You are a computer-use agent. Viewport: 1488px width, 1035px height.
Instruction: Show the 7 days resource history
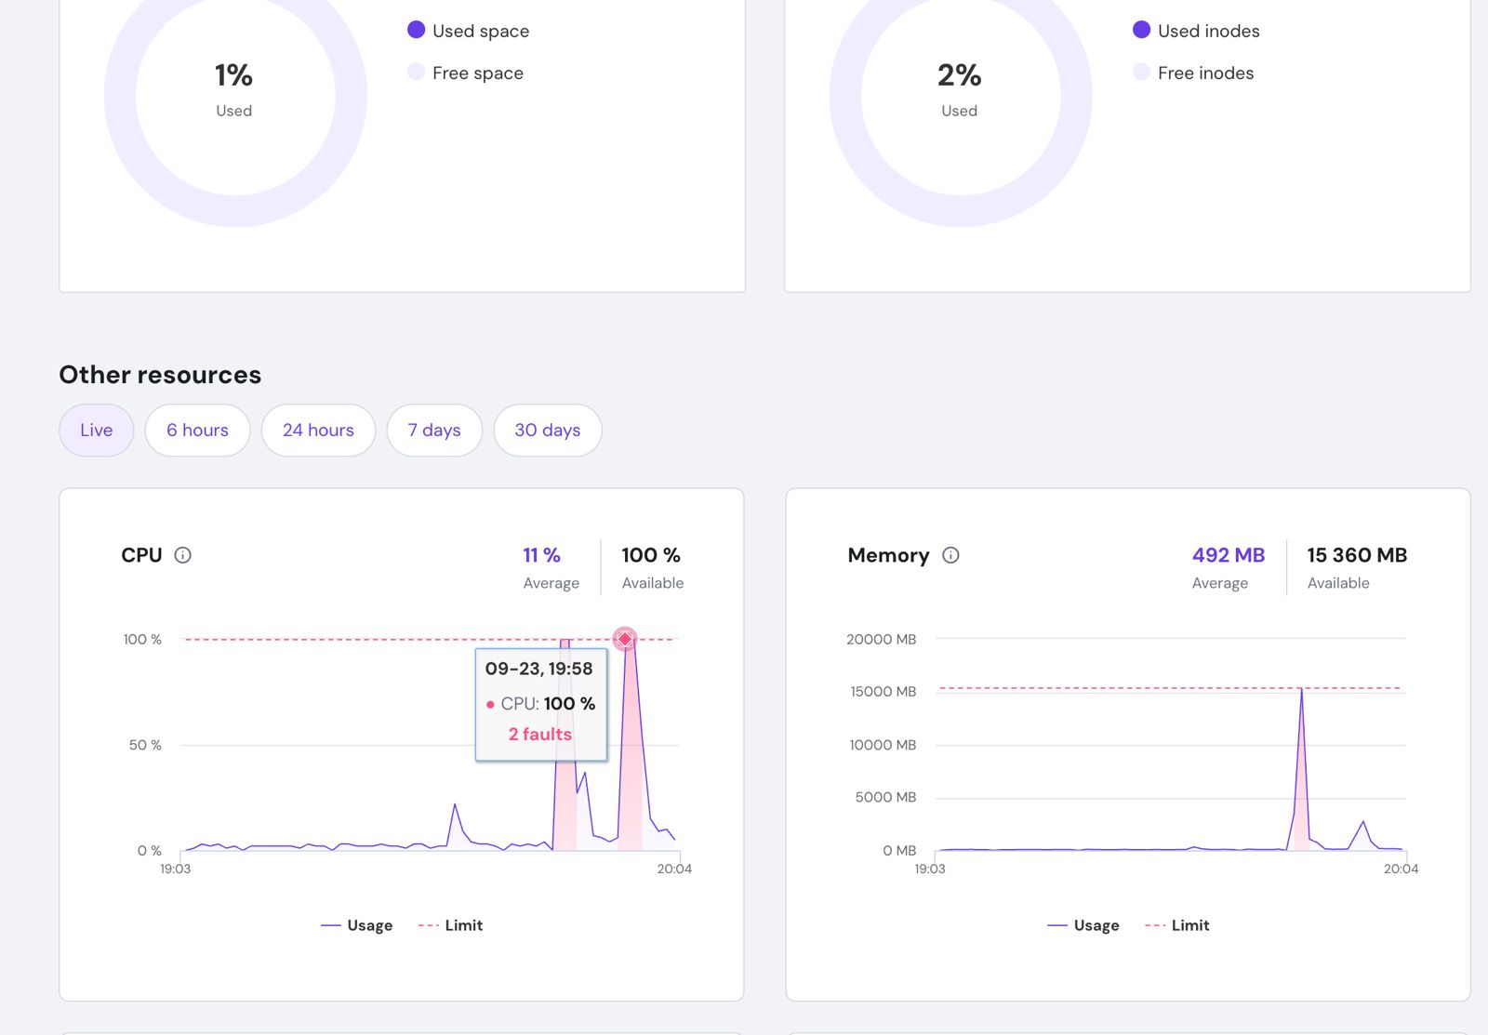[434, 430]
